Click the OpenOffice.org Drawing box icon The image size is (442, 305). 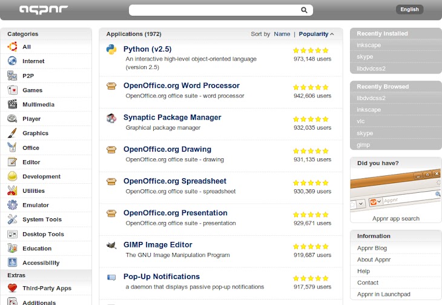pyautogui.click(x=111, y=149)
